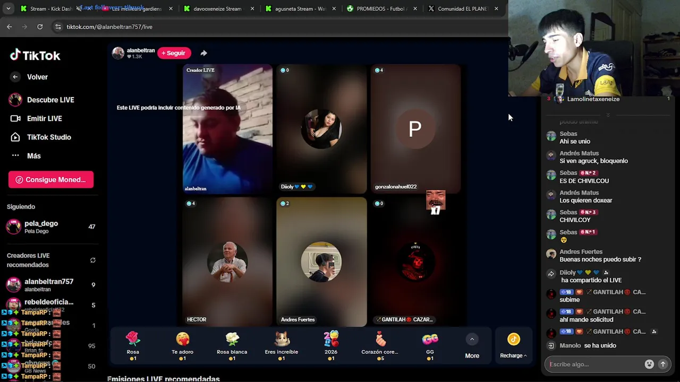
Task: Click the address bar URL
Action: coord(109,27)
